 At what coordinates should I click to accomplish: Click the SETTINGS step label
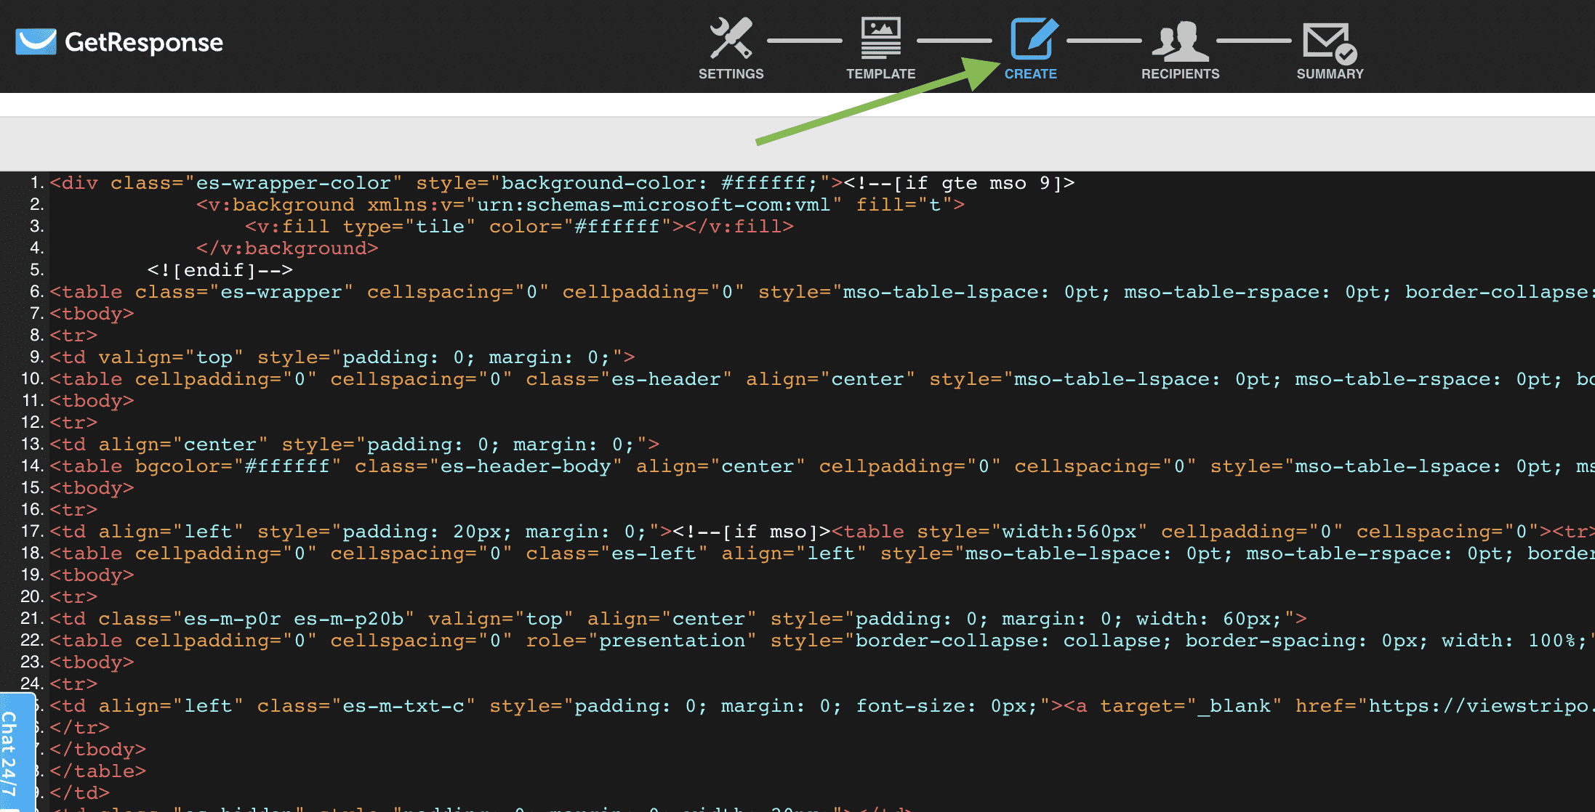pyautogui.click(x=730, y=73)
